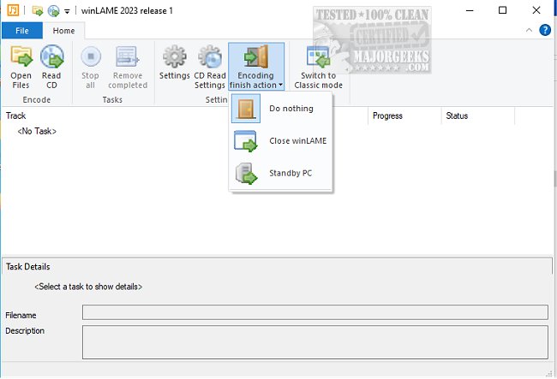Maximize the winLAME window
The width and height of the screenshot is (557, 379).
click(502, 10)
